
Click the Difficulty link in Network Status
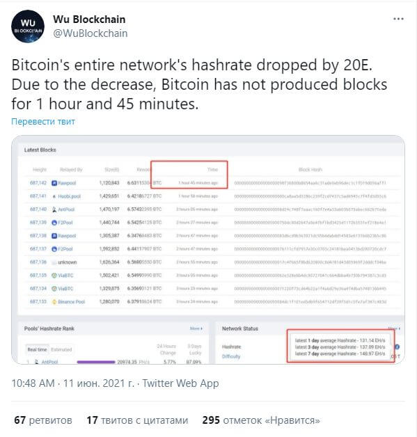coord(231,356)
